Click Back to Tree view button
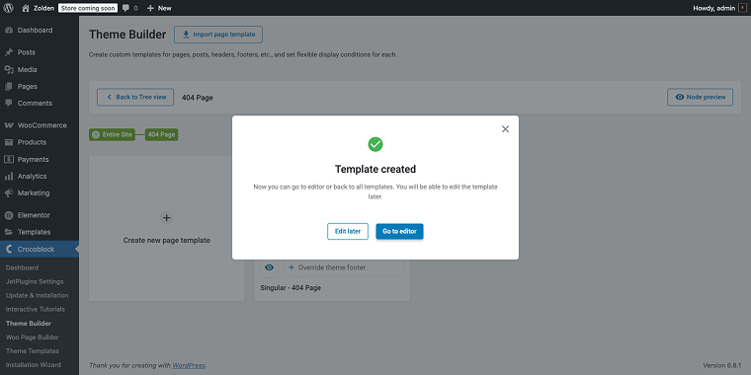 [x=135, y=97]
